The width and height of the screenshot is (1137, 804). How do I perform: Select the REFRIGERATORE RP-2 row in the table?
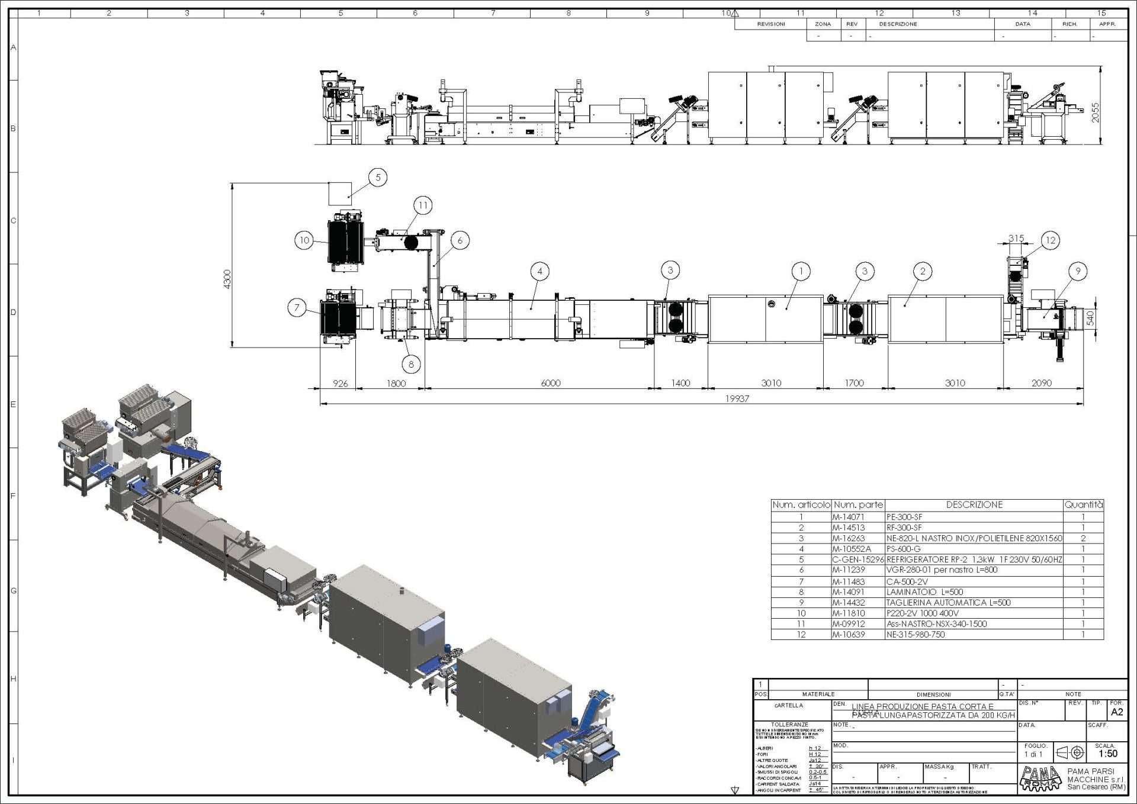(x=974, y=559)
